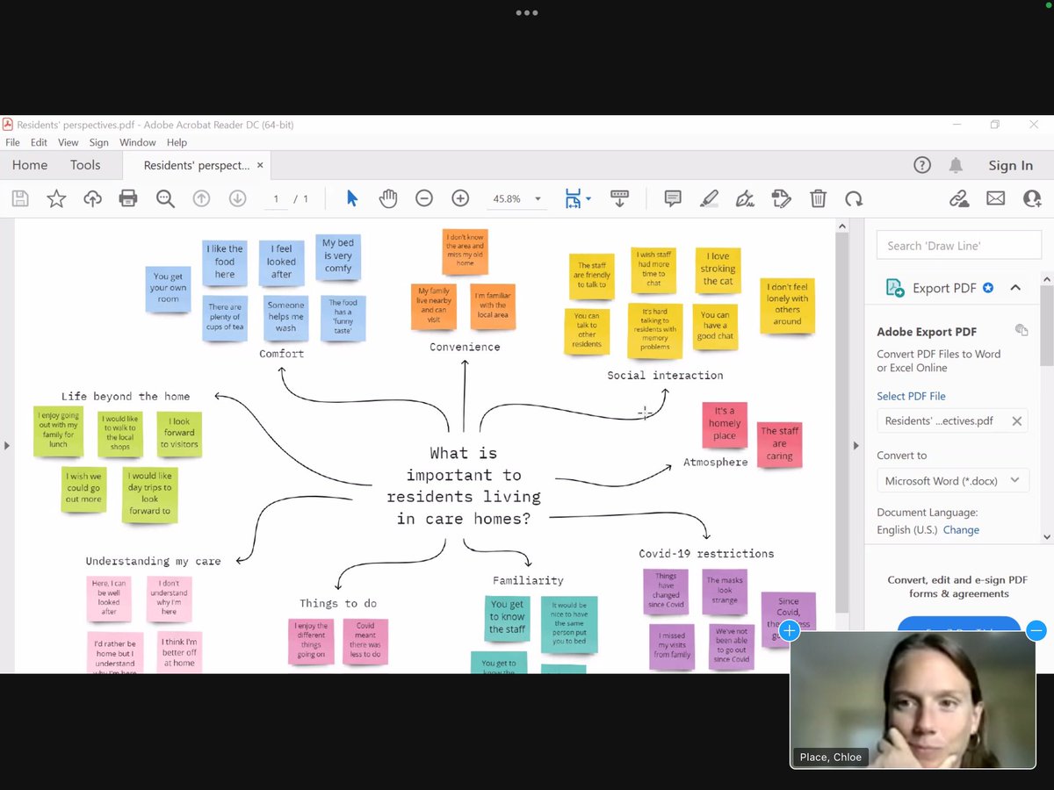Click the 'My bed is very comfy' note
The height and width of the screenshot is (790, 1054).
pos(337,255)
